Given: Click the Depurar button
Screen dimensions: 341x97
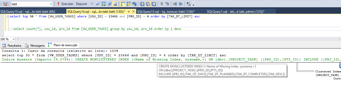Looking at the screenshot, I should click(82, 4).
